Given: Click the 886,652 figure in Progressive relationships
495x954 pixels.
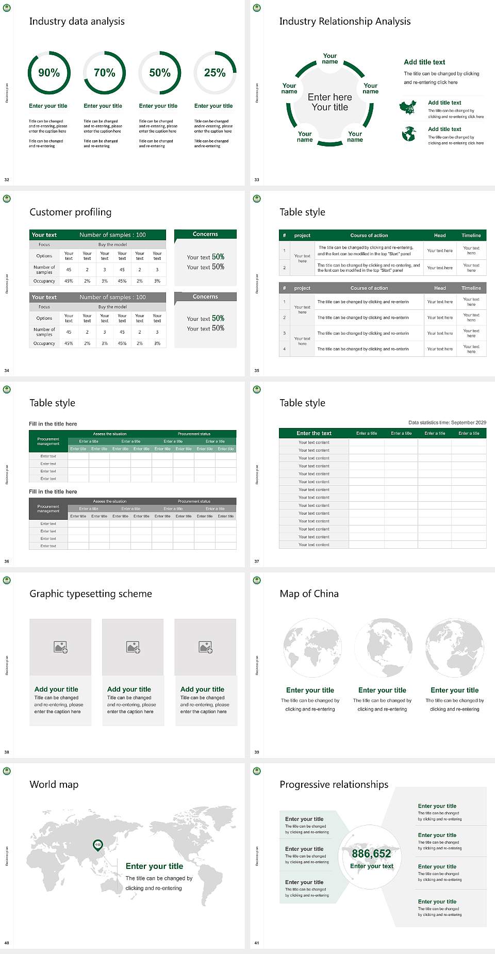Looking at the screenshot, I should [371, 853].
